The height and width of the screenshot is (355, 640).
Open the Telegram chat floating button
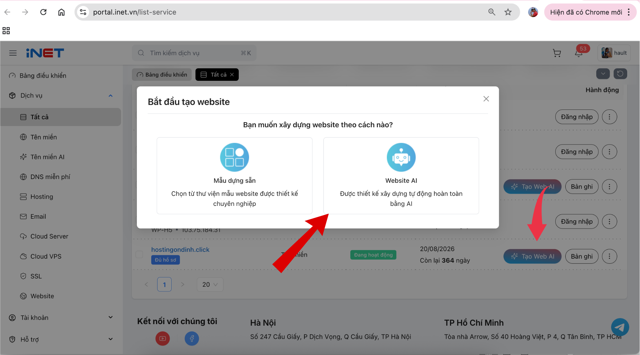tap(620, 327)
